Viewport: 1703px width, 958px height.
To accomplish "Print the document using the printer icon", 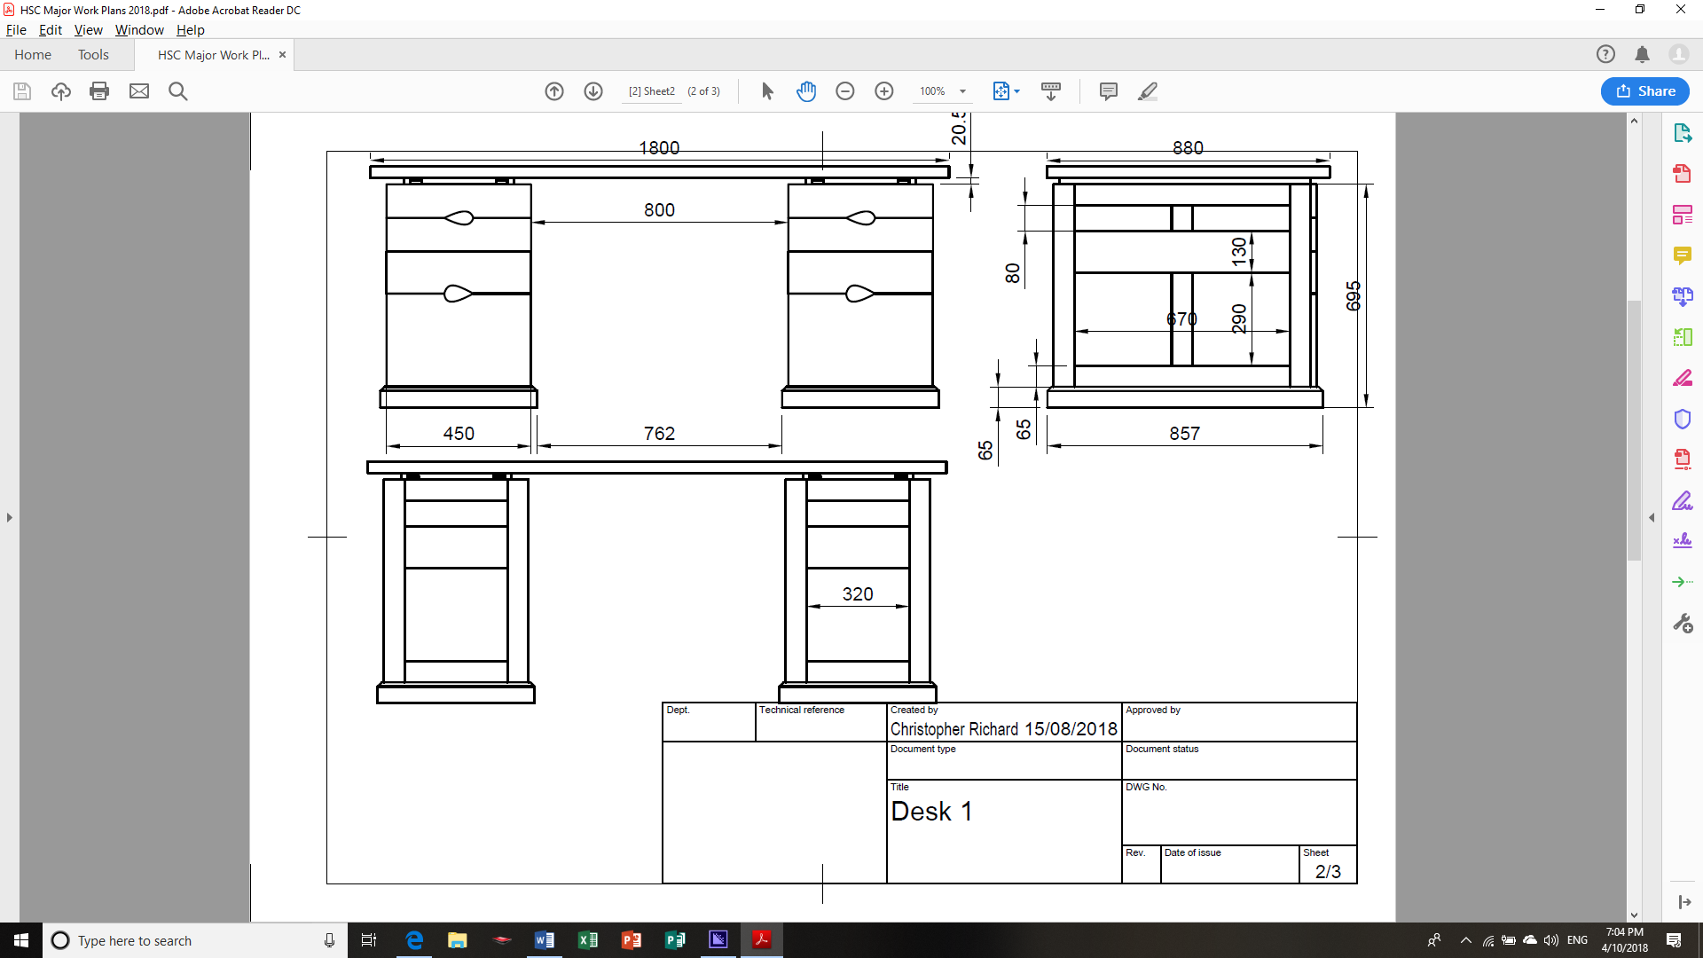I will point(99,91).
